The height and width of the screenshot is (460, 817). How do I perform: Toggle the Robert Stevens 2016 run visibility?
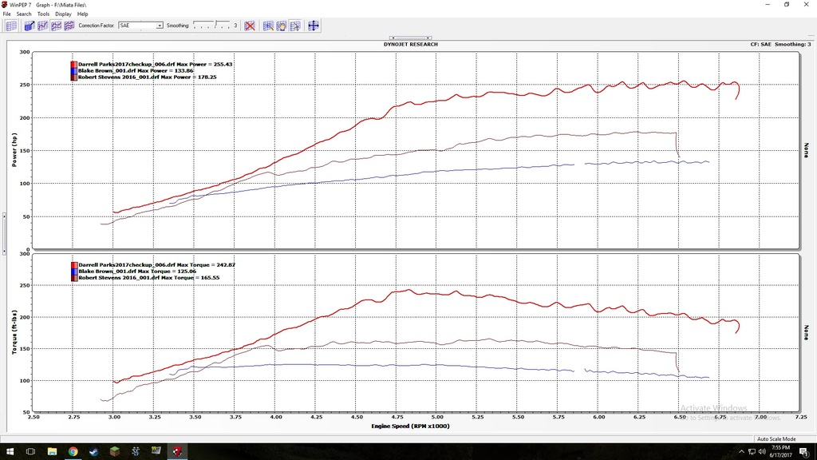point(73,77)
